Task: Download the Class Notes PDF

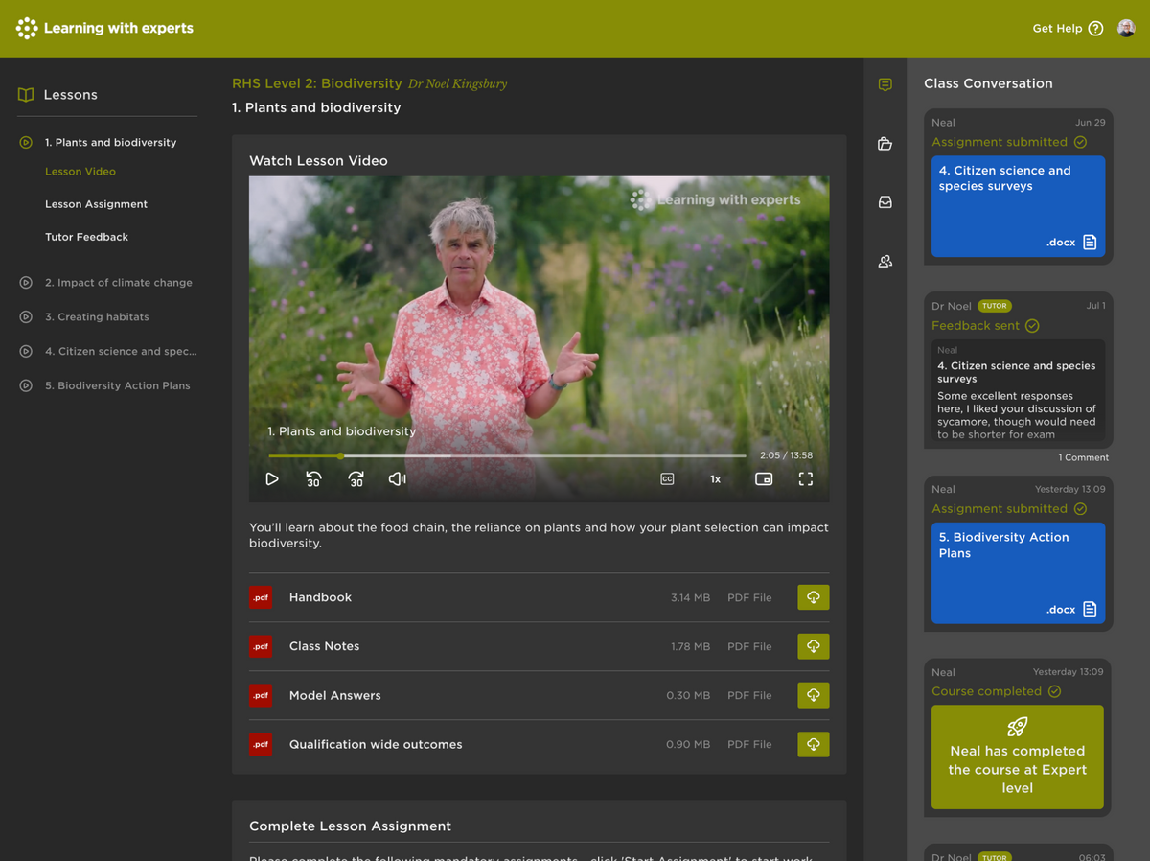Action: click(x=814, y=646)
